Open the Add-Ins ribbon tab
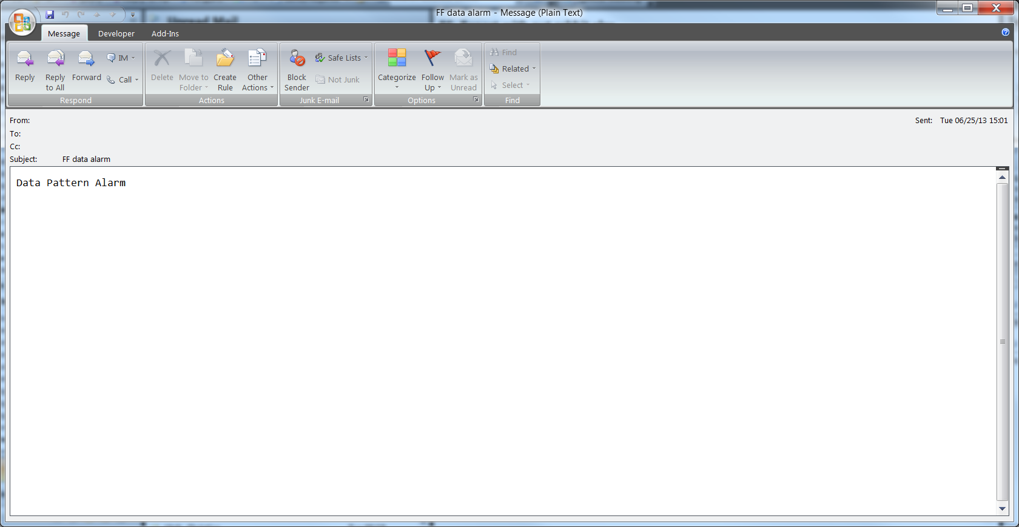This screenshot has width=1019, height=527. [165, 34]
